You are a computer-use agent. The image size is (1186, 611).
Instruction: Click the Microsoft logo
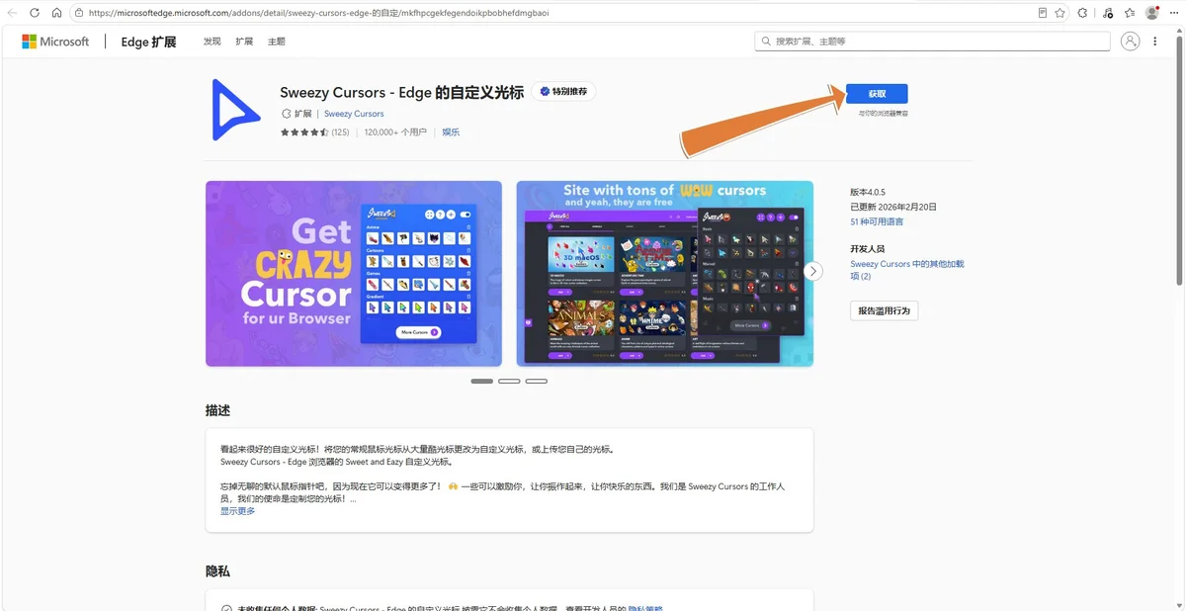[55, 42]
